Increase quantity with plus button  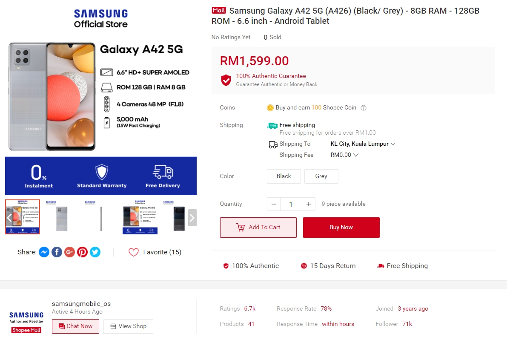pos(309,204)
